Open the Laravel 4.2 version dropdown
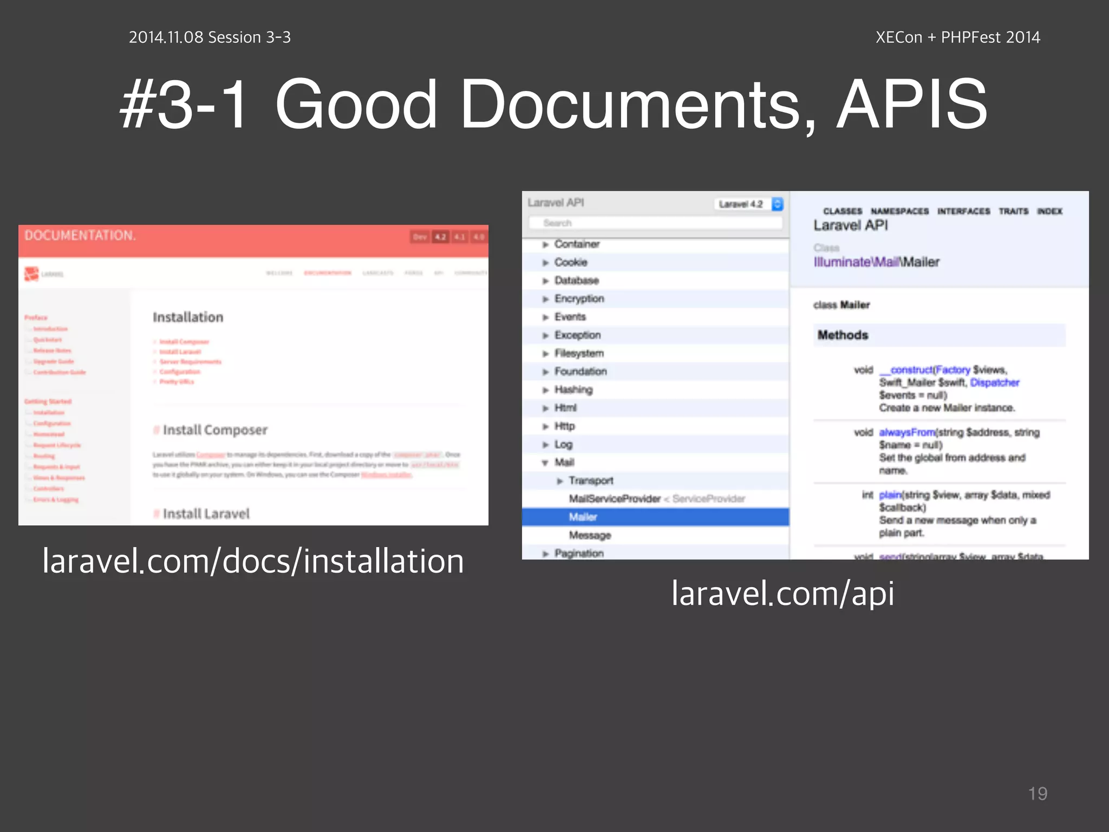The height and width of the screenshot is (832, 1109). (749, 204)
